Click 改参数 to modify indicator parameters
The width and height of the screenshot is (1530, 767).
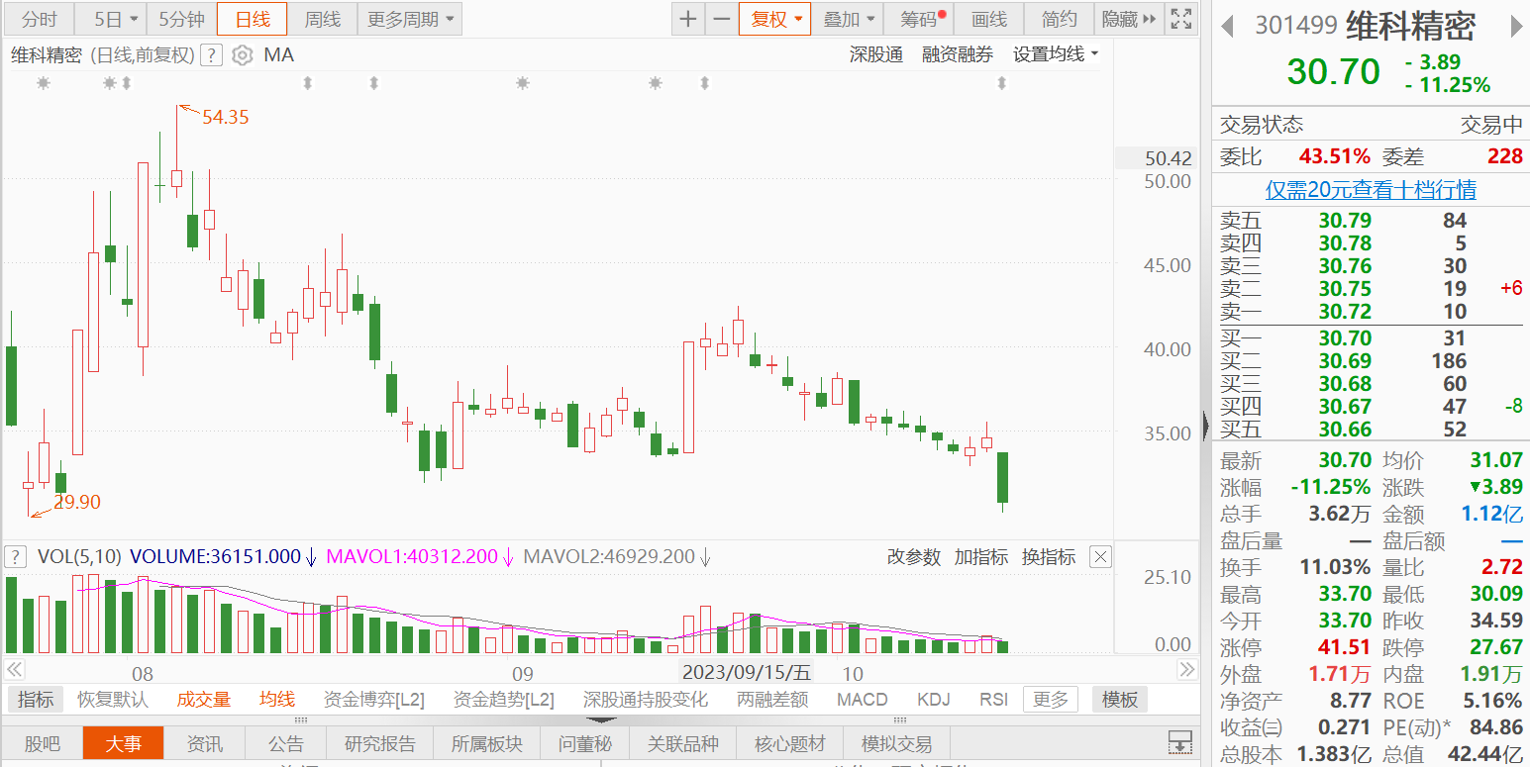tap(913, 557)
